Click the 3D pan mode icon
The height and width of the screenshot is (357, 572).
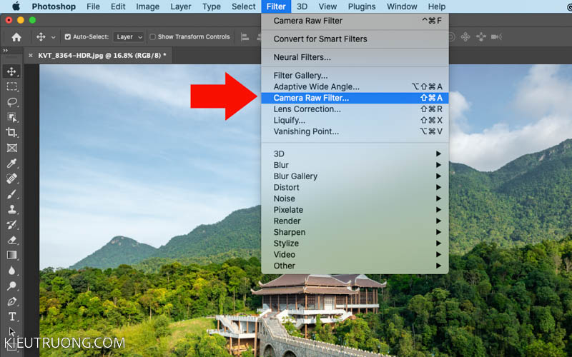465,37
